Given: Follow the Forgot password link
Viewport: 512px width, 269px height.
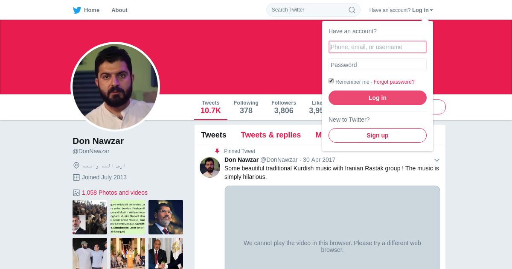Looking at the screenshot, I should 394,82.
